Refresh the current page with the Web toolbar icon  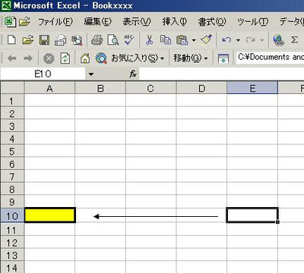[65, 58]
